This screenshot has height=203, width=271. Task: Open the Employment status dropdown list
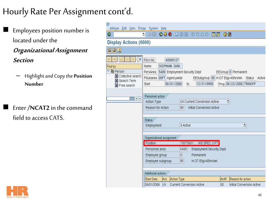pos(245,125)
